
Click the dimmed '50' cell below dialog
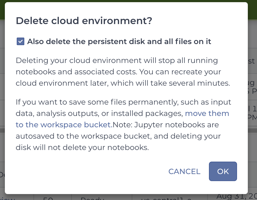coord(48,198)
